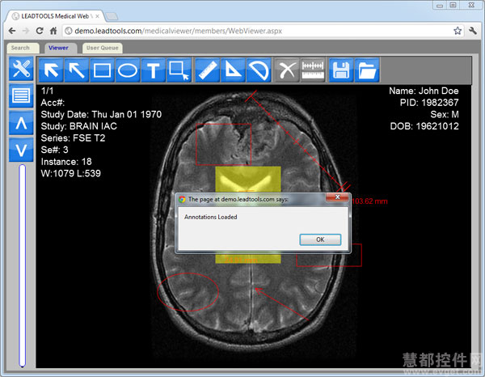485x377 pixels.
Task: Click OK in Annotations Loaded dialog
Action: (320, 239)
